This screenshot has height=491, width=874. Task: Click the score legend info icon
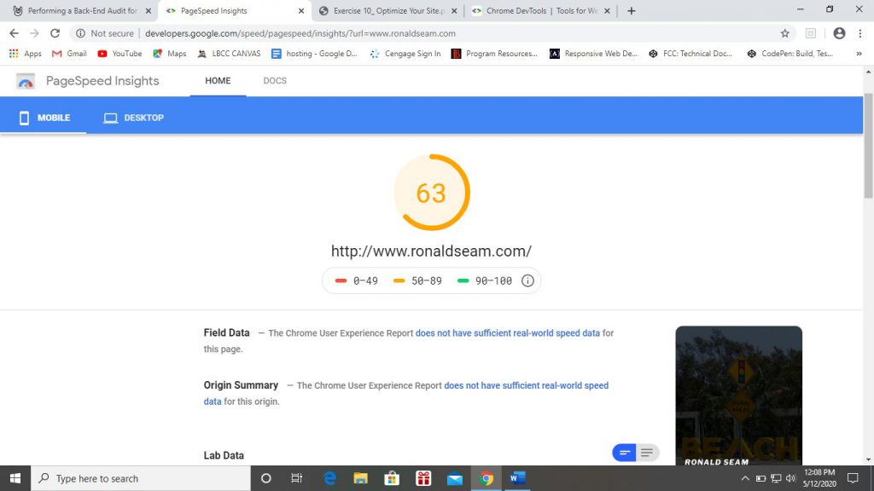coord(527,280)
